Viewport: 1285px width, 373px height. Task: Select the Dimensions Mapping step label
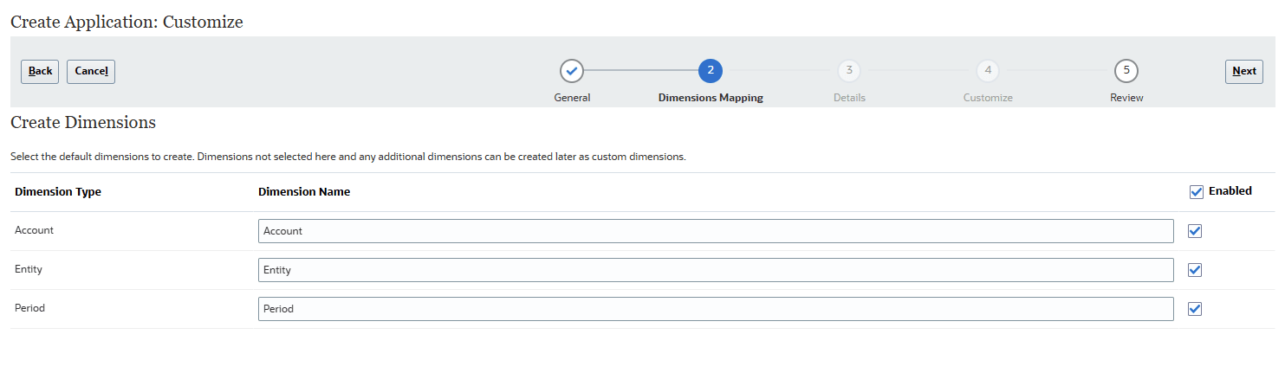coord(711,98)
